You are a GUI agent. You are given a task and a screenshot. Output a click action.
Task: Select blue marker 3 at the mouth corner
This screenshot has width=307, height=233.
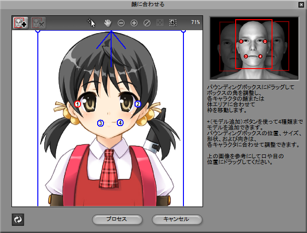pyautogui.click(x=101, y=123)
